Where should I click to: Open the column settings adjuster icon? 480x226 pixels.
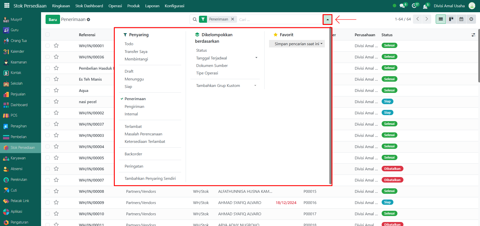(x=473, y=35)
